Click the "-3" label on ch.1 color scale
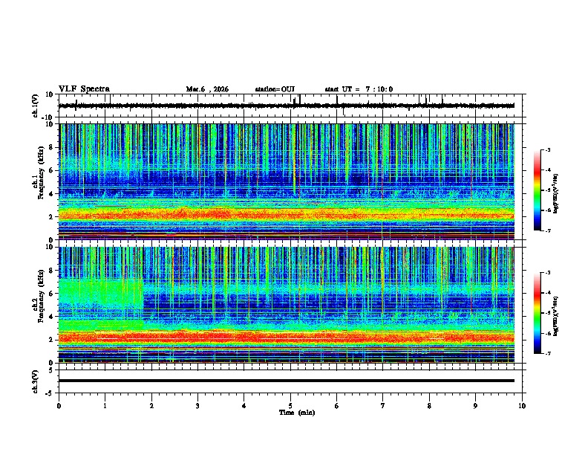The height and width of the screenshot is (455, 588). [x=548, y=150]
